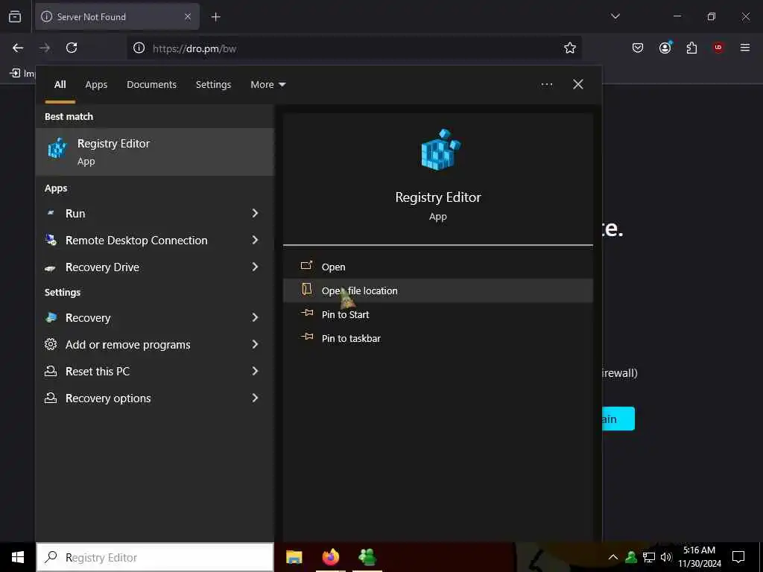Click the Recovery Drive icon
The height and width of the screenshot is (572, 763).
tap(50, 267)
